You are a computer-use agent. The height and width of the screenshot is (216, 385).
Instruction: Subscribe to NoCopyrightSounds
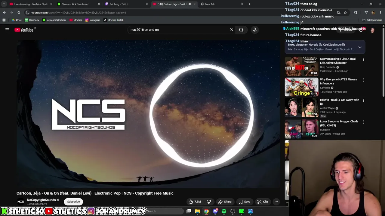pyautogui.click(x=73, y=202)
